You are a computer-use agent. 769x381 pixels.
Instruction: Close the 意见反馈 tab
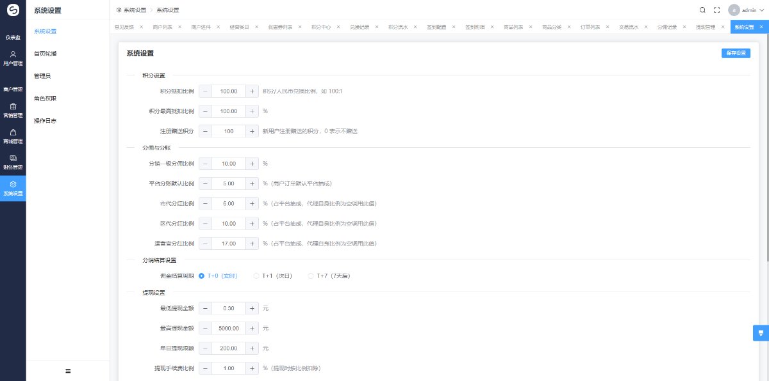[141, 27]
